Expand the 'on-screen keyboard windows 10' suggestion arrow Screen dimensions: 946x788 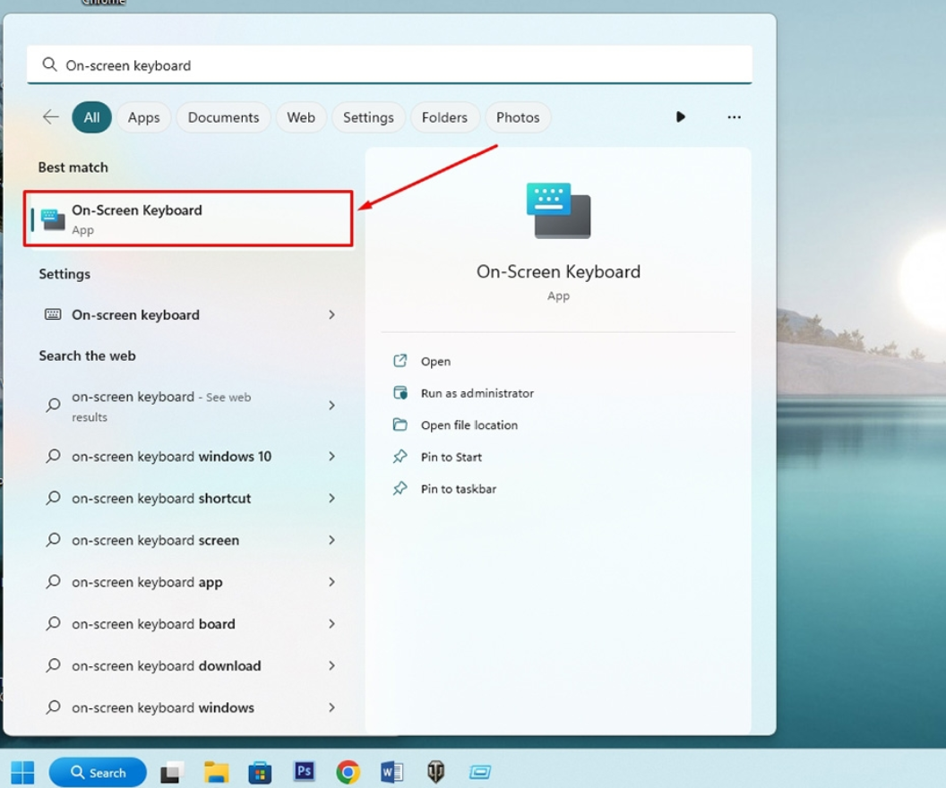[x=331, y=457]
